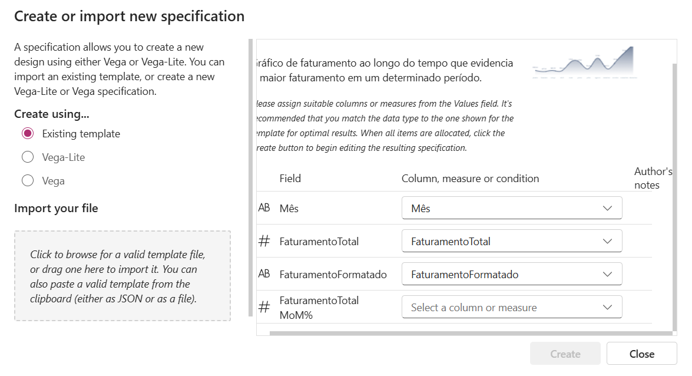Click the Create button
Viewport: 692px width, 376px height.
tap(565, 354)
